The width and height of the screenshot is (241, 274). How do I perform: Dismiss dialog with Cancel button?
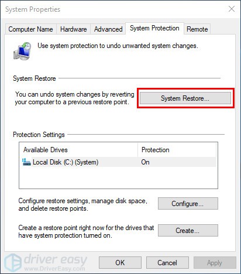pos(167,263)
